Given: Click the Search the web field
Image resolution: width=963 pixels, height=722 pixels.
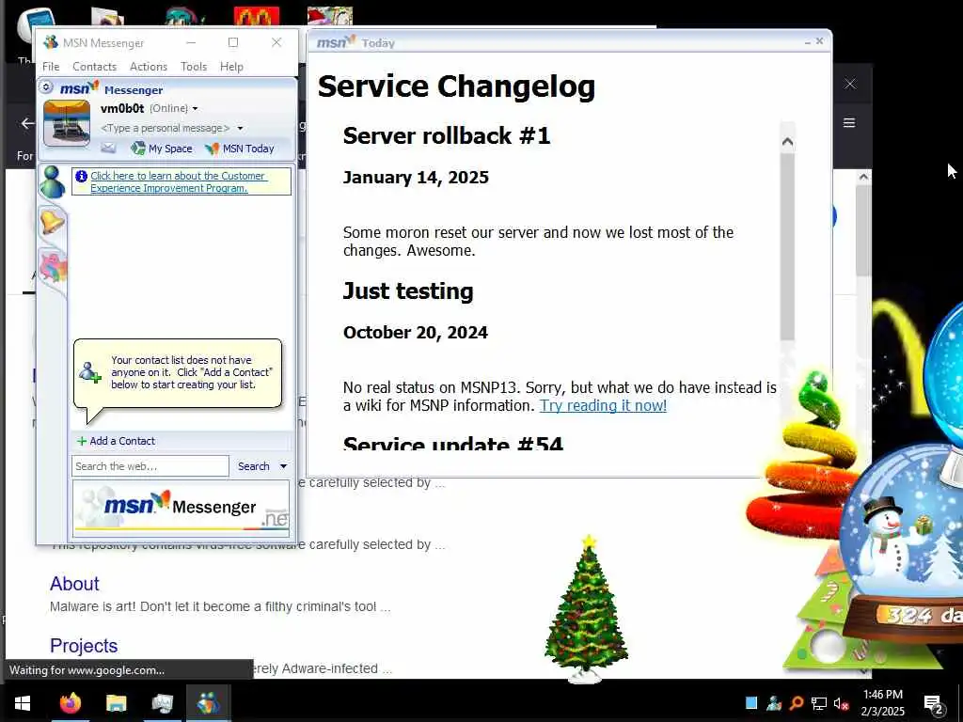Looking at the screenshot, I should pyautogui.click(x=150, y=466).
